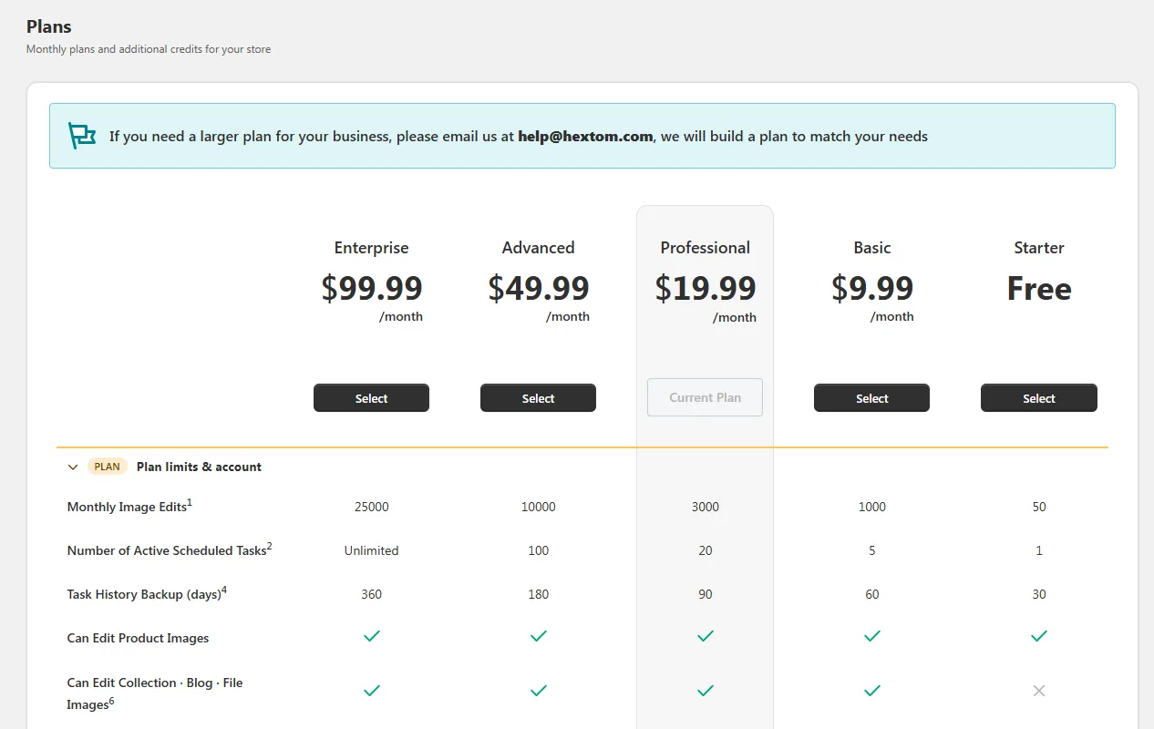Viewport: 1154px width, 729px height.
Task: Click the Task History Backup (days) label
Action: 147,593
